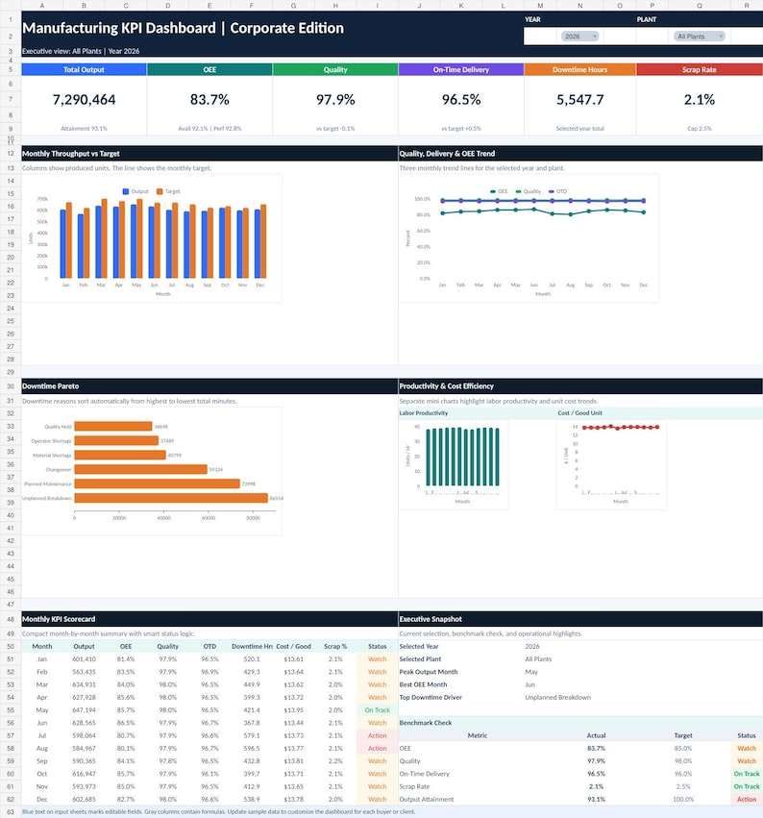Click the Watch status for Dec
Image resolution: width=763 pixels, height=818 pixels.
[x=377, y=799]
